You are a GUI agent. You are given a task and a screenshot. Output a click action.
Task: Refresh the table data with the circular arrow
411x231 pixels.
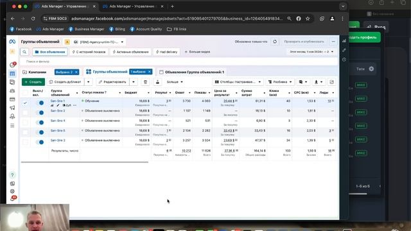tap(275, 42)
